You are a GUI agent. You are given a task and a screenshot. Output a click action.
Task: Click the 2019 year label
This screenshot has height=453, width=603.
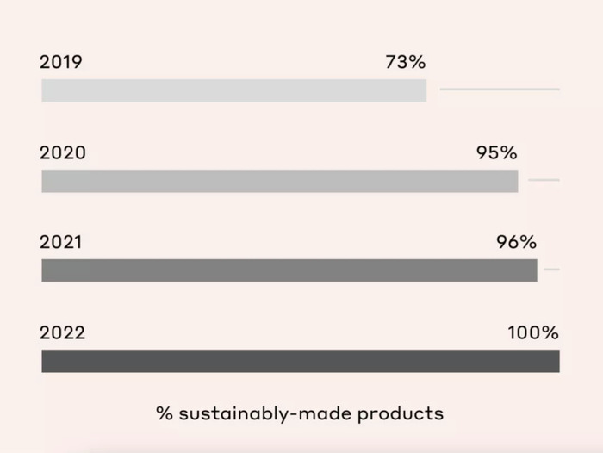61,62
